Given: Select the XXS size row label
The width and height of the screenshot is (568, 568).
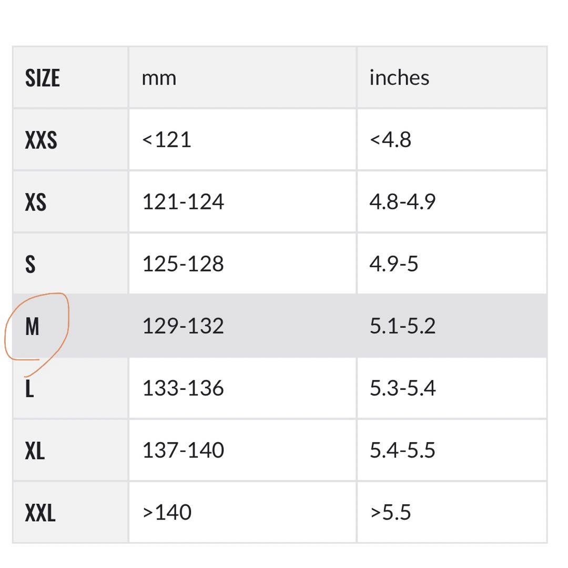Looking at the screenshot, I should (41, 140).
